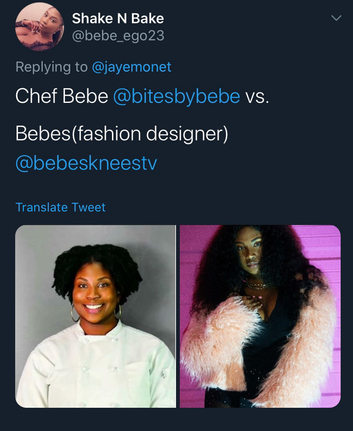Select Translate Tweet

[x=61, y=207]
